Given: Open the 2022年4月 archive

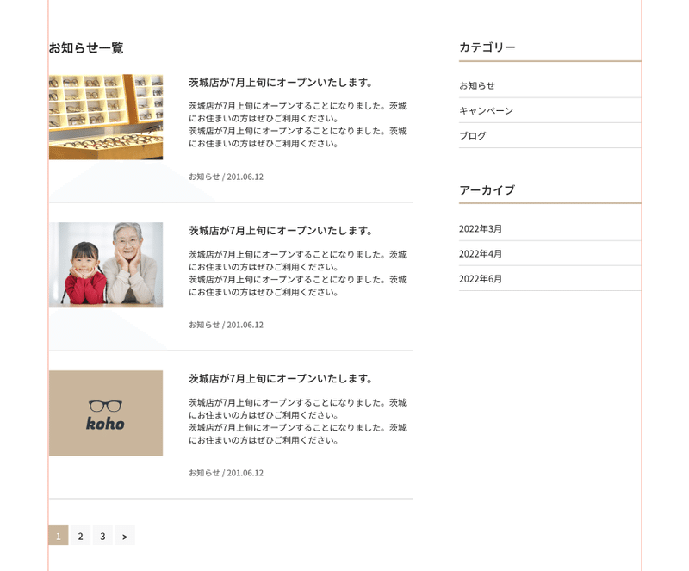Looking at the screenshot, I should [481, 254].
